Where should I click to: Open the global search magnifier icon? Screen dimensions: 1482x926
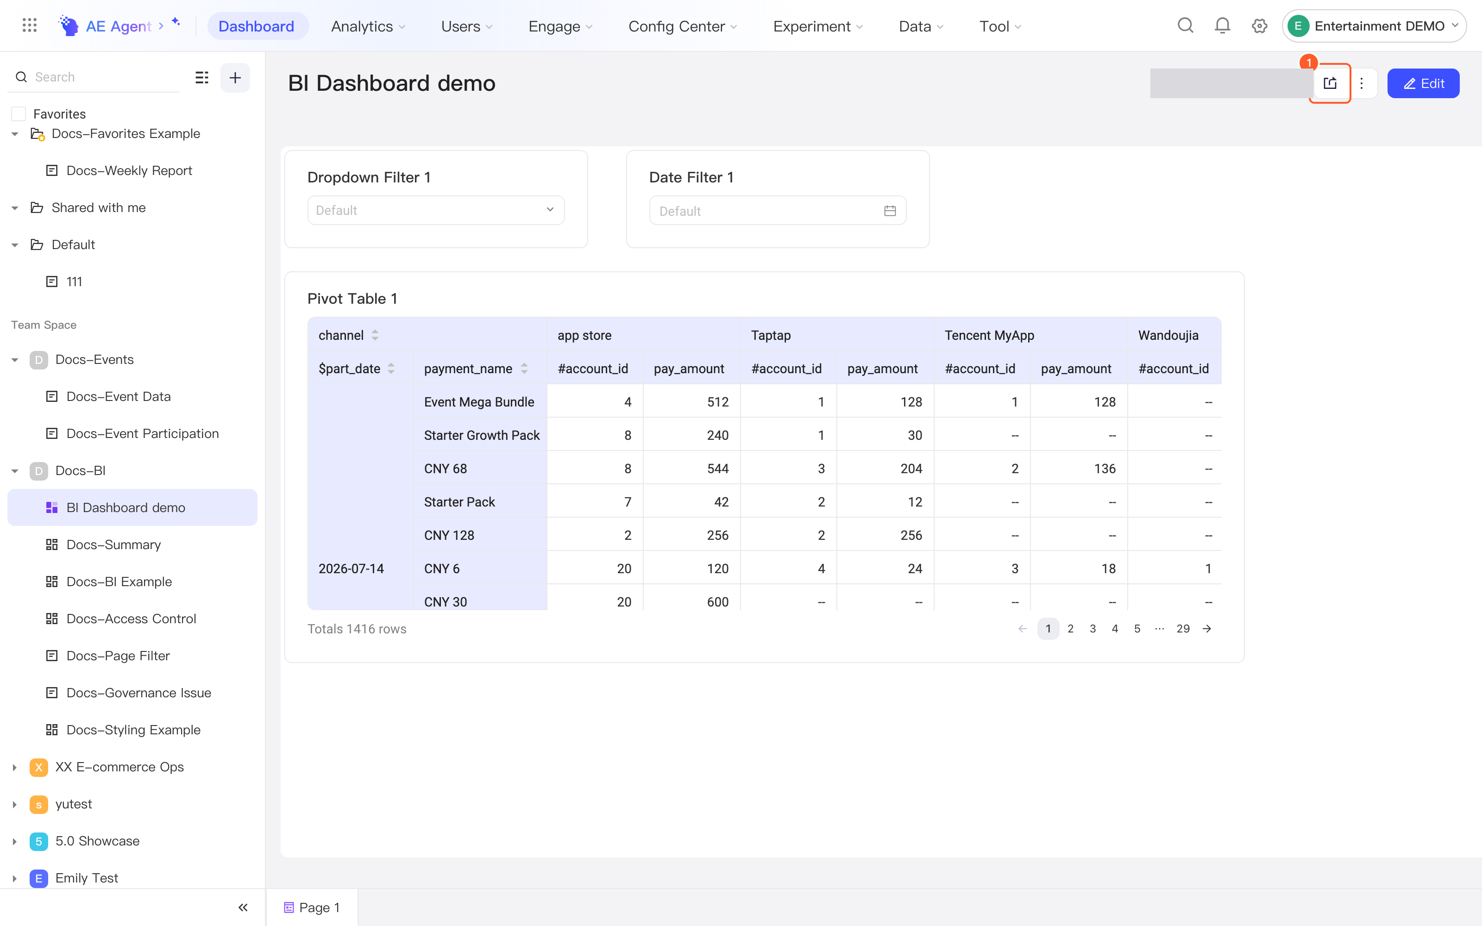click(1186, 26)
